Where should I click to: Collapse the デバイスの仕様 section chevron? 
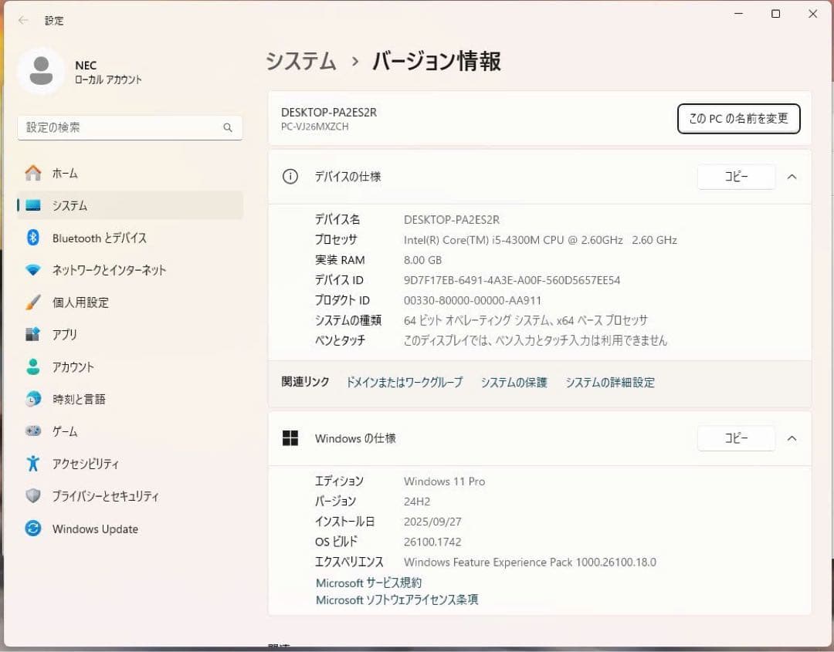coord(792,177)
